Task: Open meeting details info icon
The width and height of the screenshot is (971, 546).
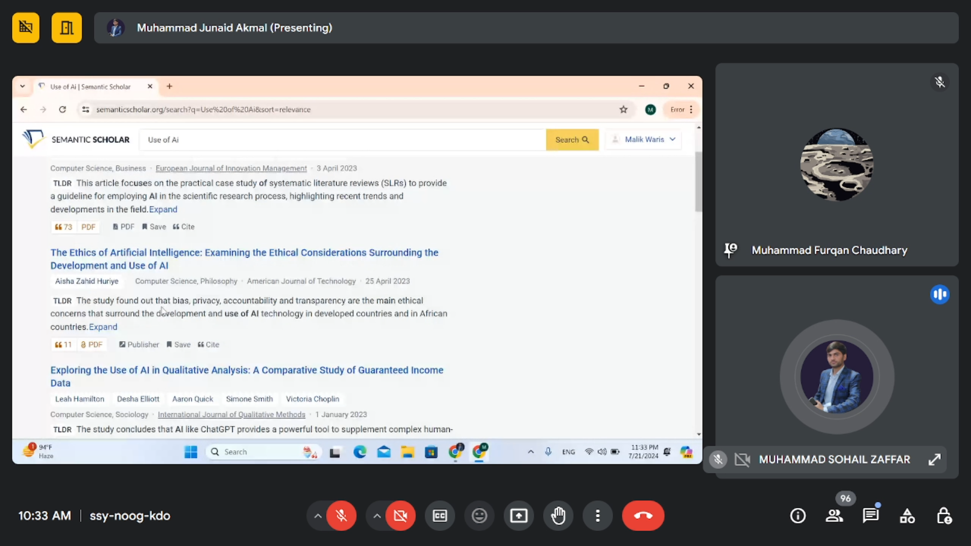Action: (798, 516)
